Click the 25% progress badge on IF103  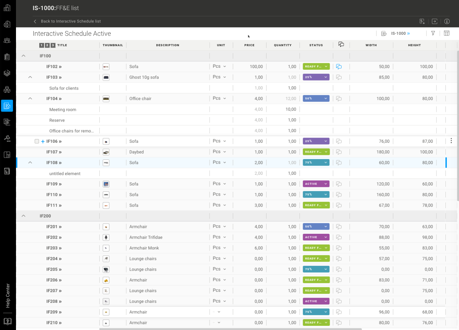coord(316,77)
